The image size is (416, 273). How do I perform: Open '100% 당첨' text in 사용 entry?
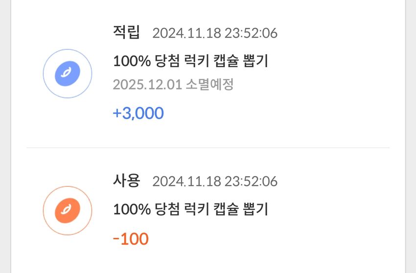point(146,209)
